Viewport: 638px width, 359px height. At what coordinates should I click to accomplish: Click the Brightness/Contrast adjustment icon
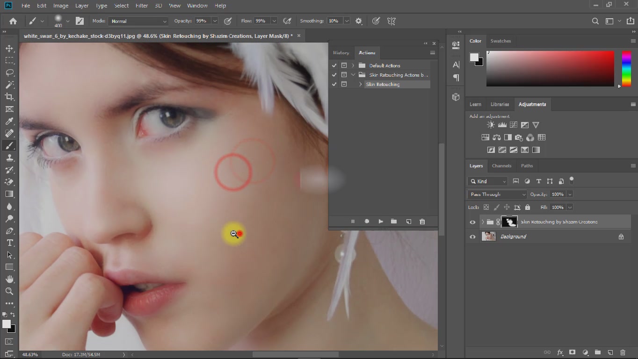[x=491, y=125]
